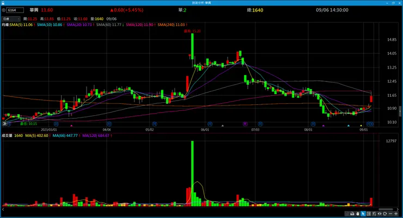Click the tallest green volume bar

[192, 173]
